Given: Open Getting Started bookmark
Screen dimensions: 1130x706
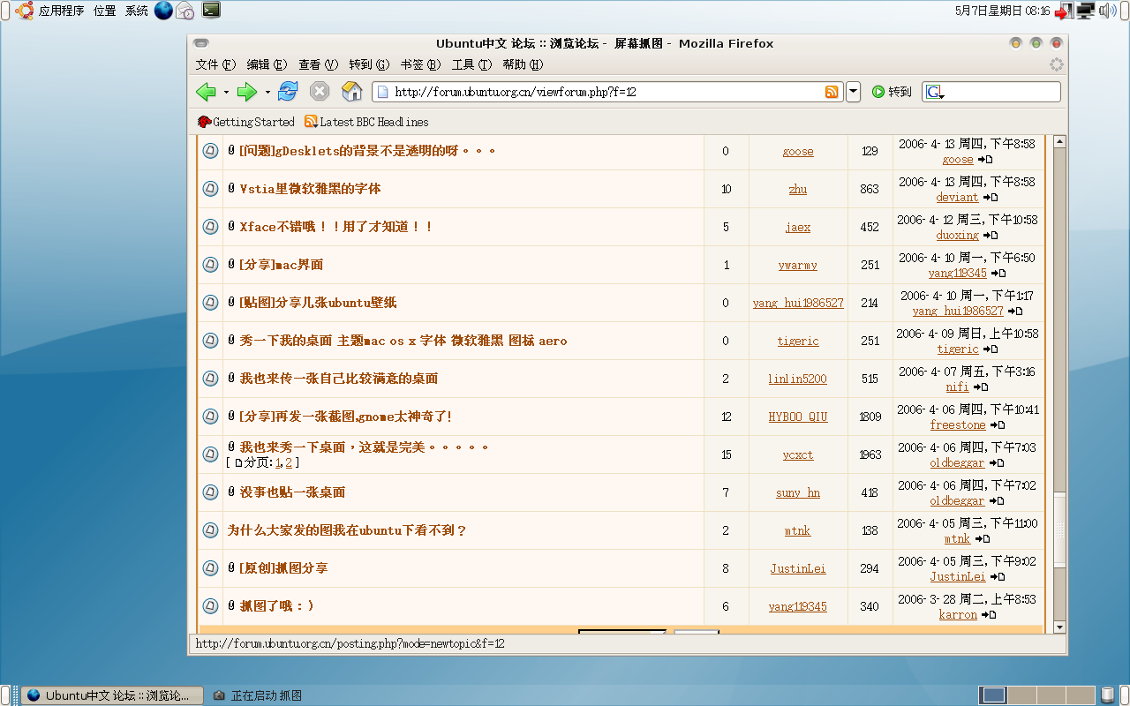Looking at the screenshot, I should (246, 122).
